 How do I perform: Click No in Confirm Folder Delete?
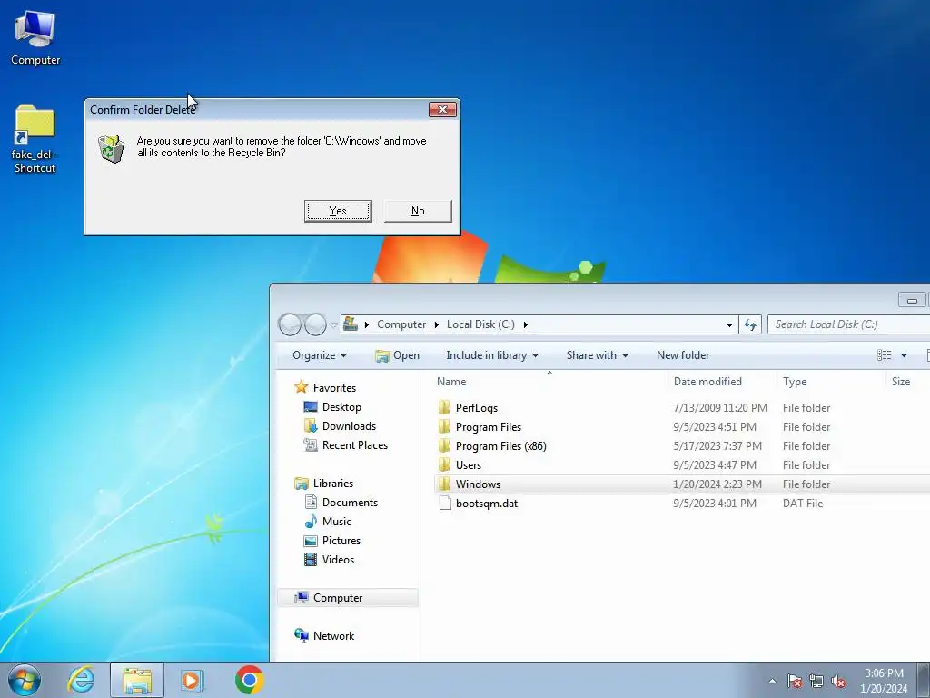(418, 211)
